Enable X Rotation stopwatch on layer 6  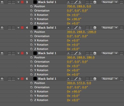[x=31, y=91]
